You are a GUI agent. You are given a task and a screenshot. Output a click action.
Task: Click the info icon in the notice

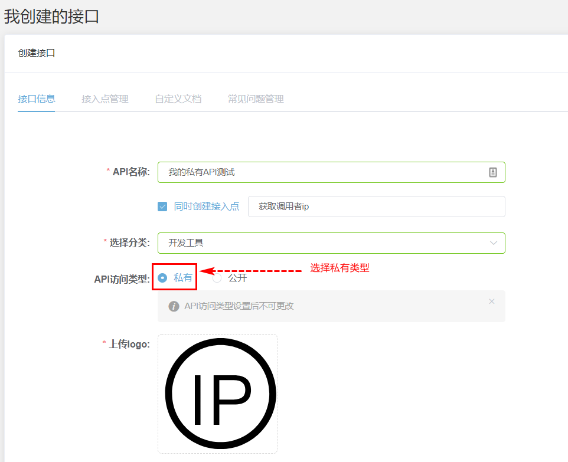click(x=174, y=306)
